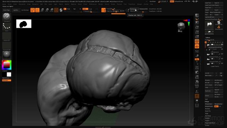Expand the Remesh subsection

point(207,118)
